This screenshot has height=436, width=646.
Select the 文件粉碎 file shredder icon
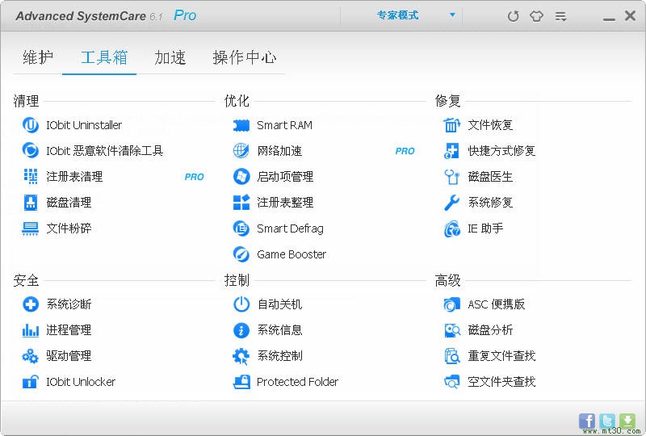click(30, 228)
